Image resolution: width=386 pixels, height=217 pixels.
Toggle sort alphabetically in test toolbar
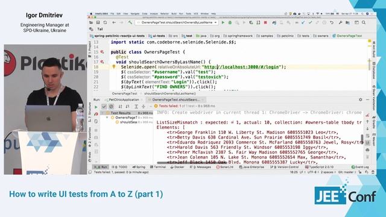[x=120, y=106]
